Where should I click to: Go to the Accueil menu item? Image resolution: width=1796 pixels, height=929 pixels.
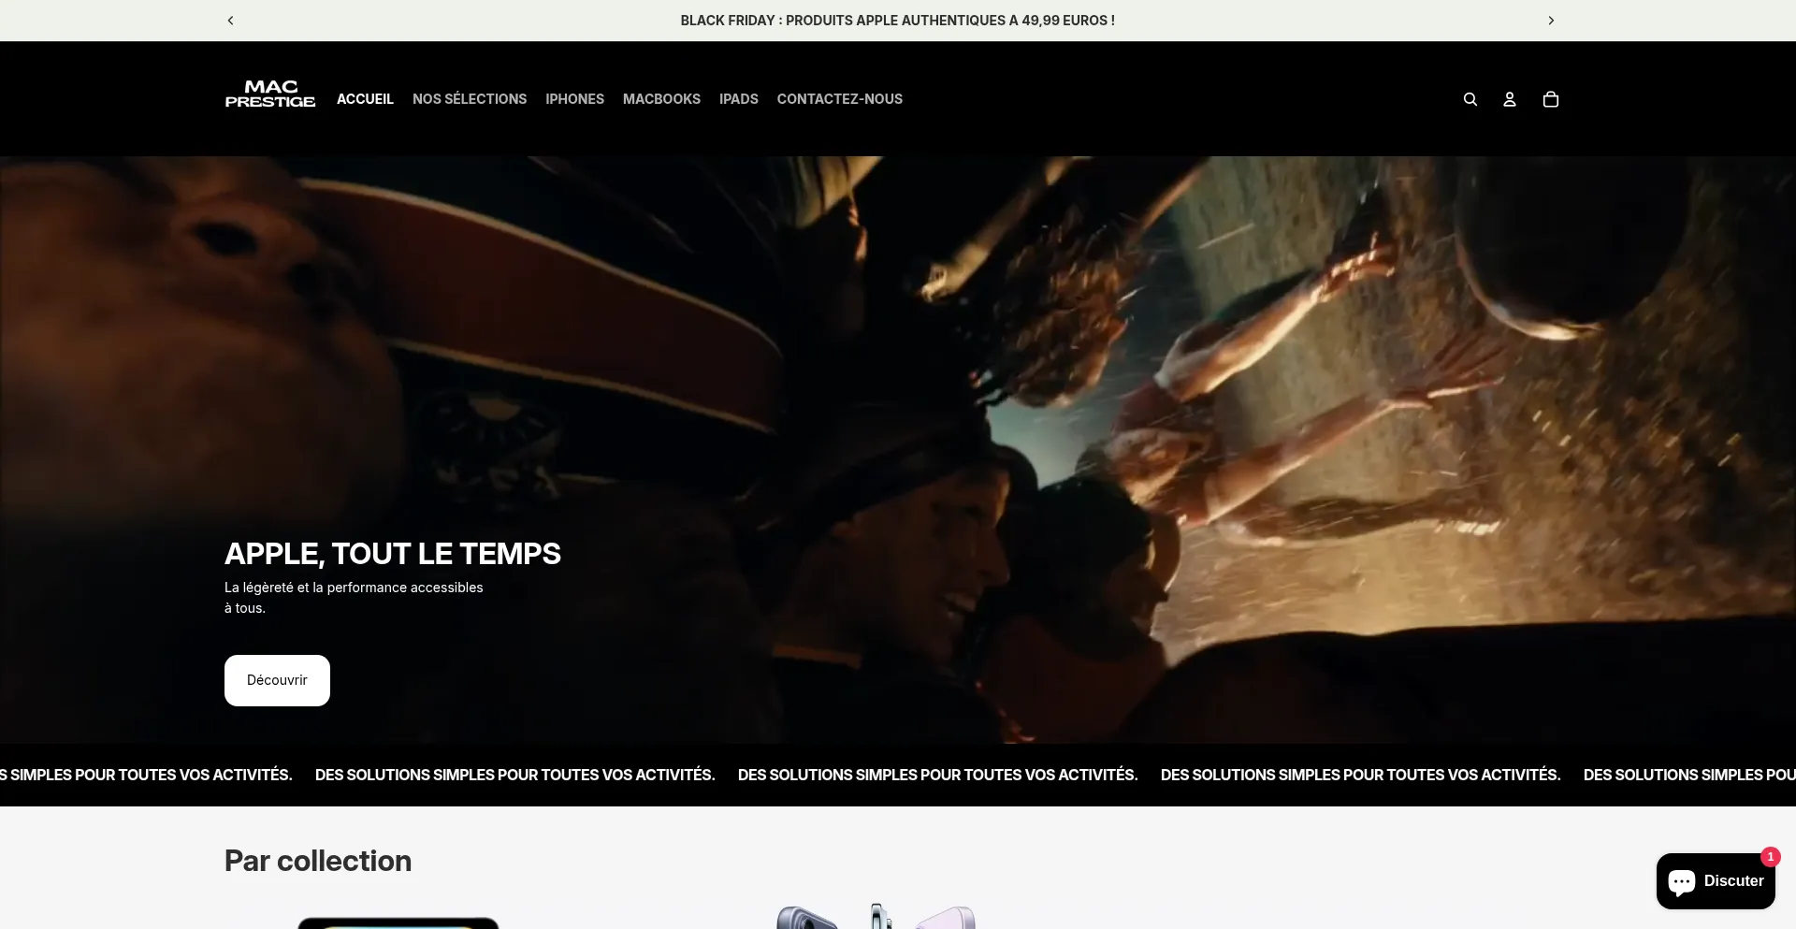pos(365,99)
